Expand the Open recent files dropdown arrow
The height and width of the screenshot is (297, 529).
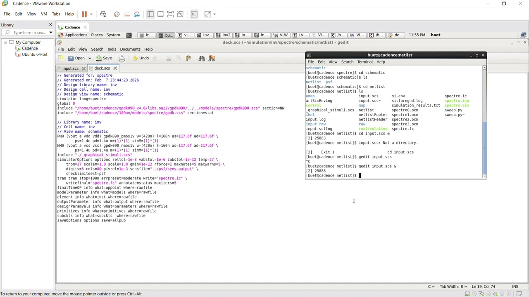pyautogui.click(x=89, y=58)
